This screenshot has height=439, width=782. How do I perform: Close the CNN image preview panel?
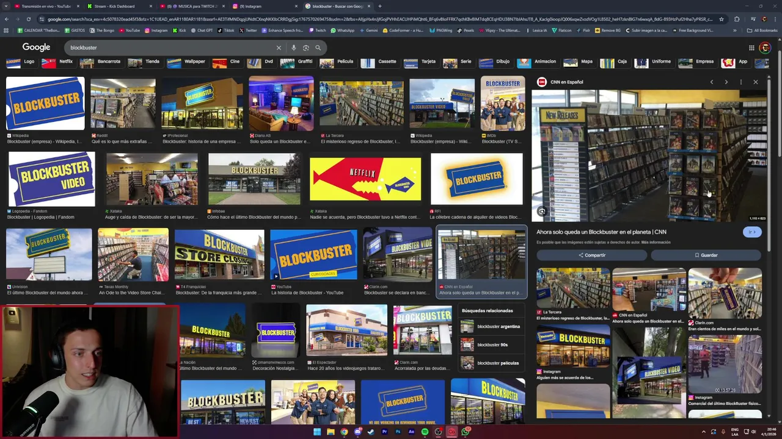(x=755, y=82)
